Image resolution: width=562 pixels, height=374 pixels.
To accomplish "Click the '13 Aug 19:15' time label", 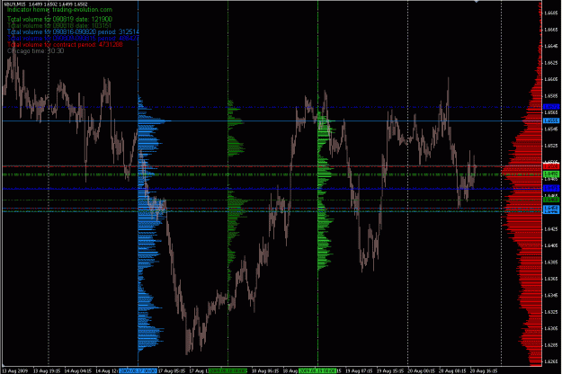I will point(47,370).
